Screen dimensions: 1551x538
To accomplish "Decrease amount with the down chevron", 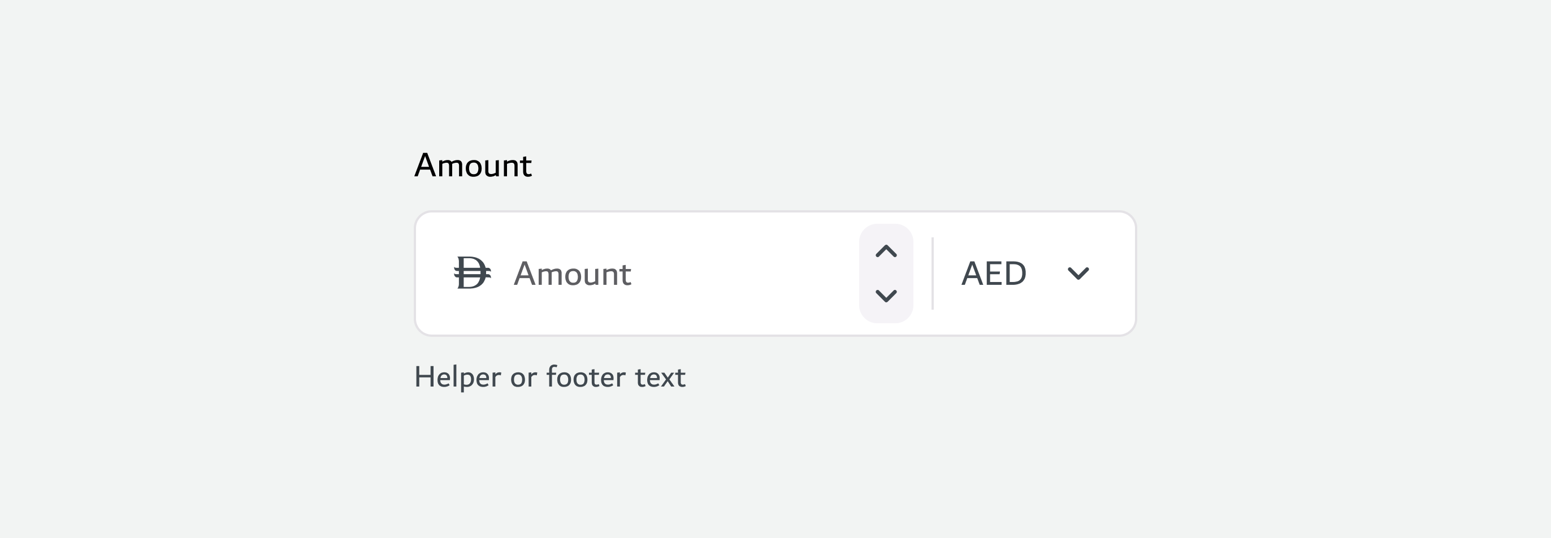I will click(x=886, y=296).
